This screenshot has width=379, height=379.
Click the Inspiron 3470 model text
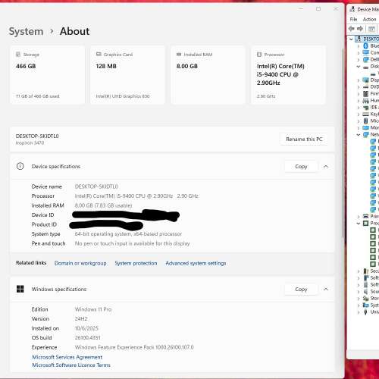point(30,143)
